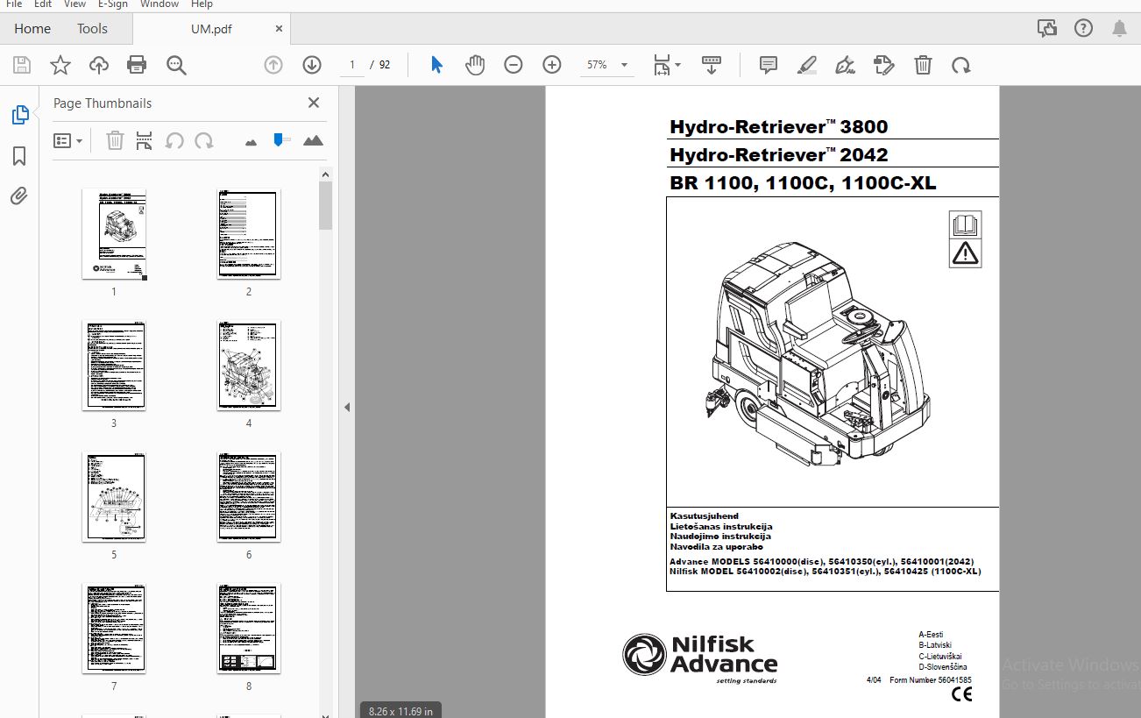Open the E-Sign menu
1141x718 pixels.
pos(113,4)
